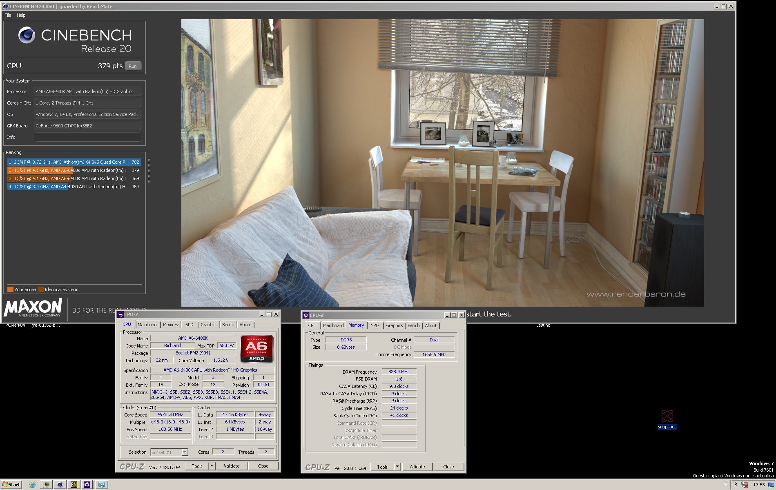Switch to Bench tab in right CPU-Z
This screenshot has height=490, width=776.
tap(414, 325)
